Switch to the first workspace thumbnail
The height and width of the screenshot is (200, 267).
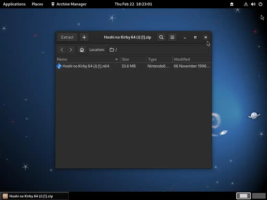tap(243, 196)
